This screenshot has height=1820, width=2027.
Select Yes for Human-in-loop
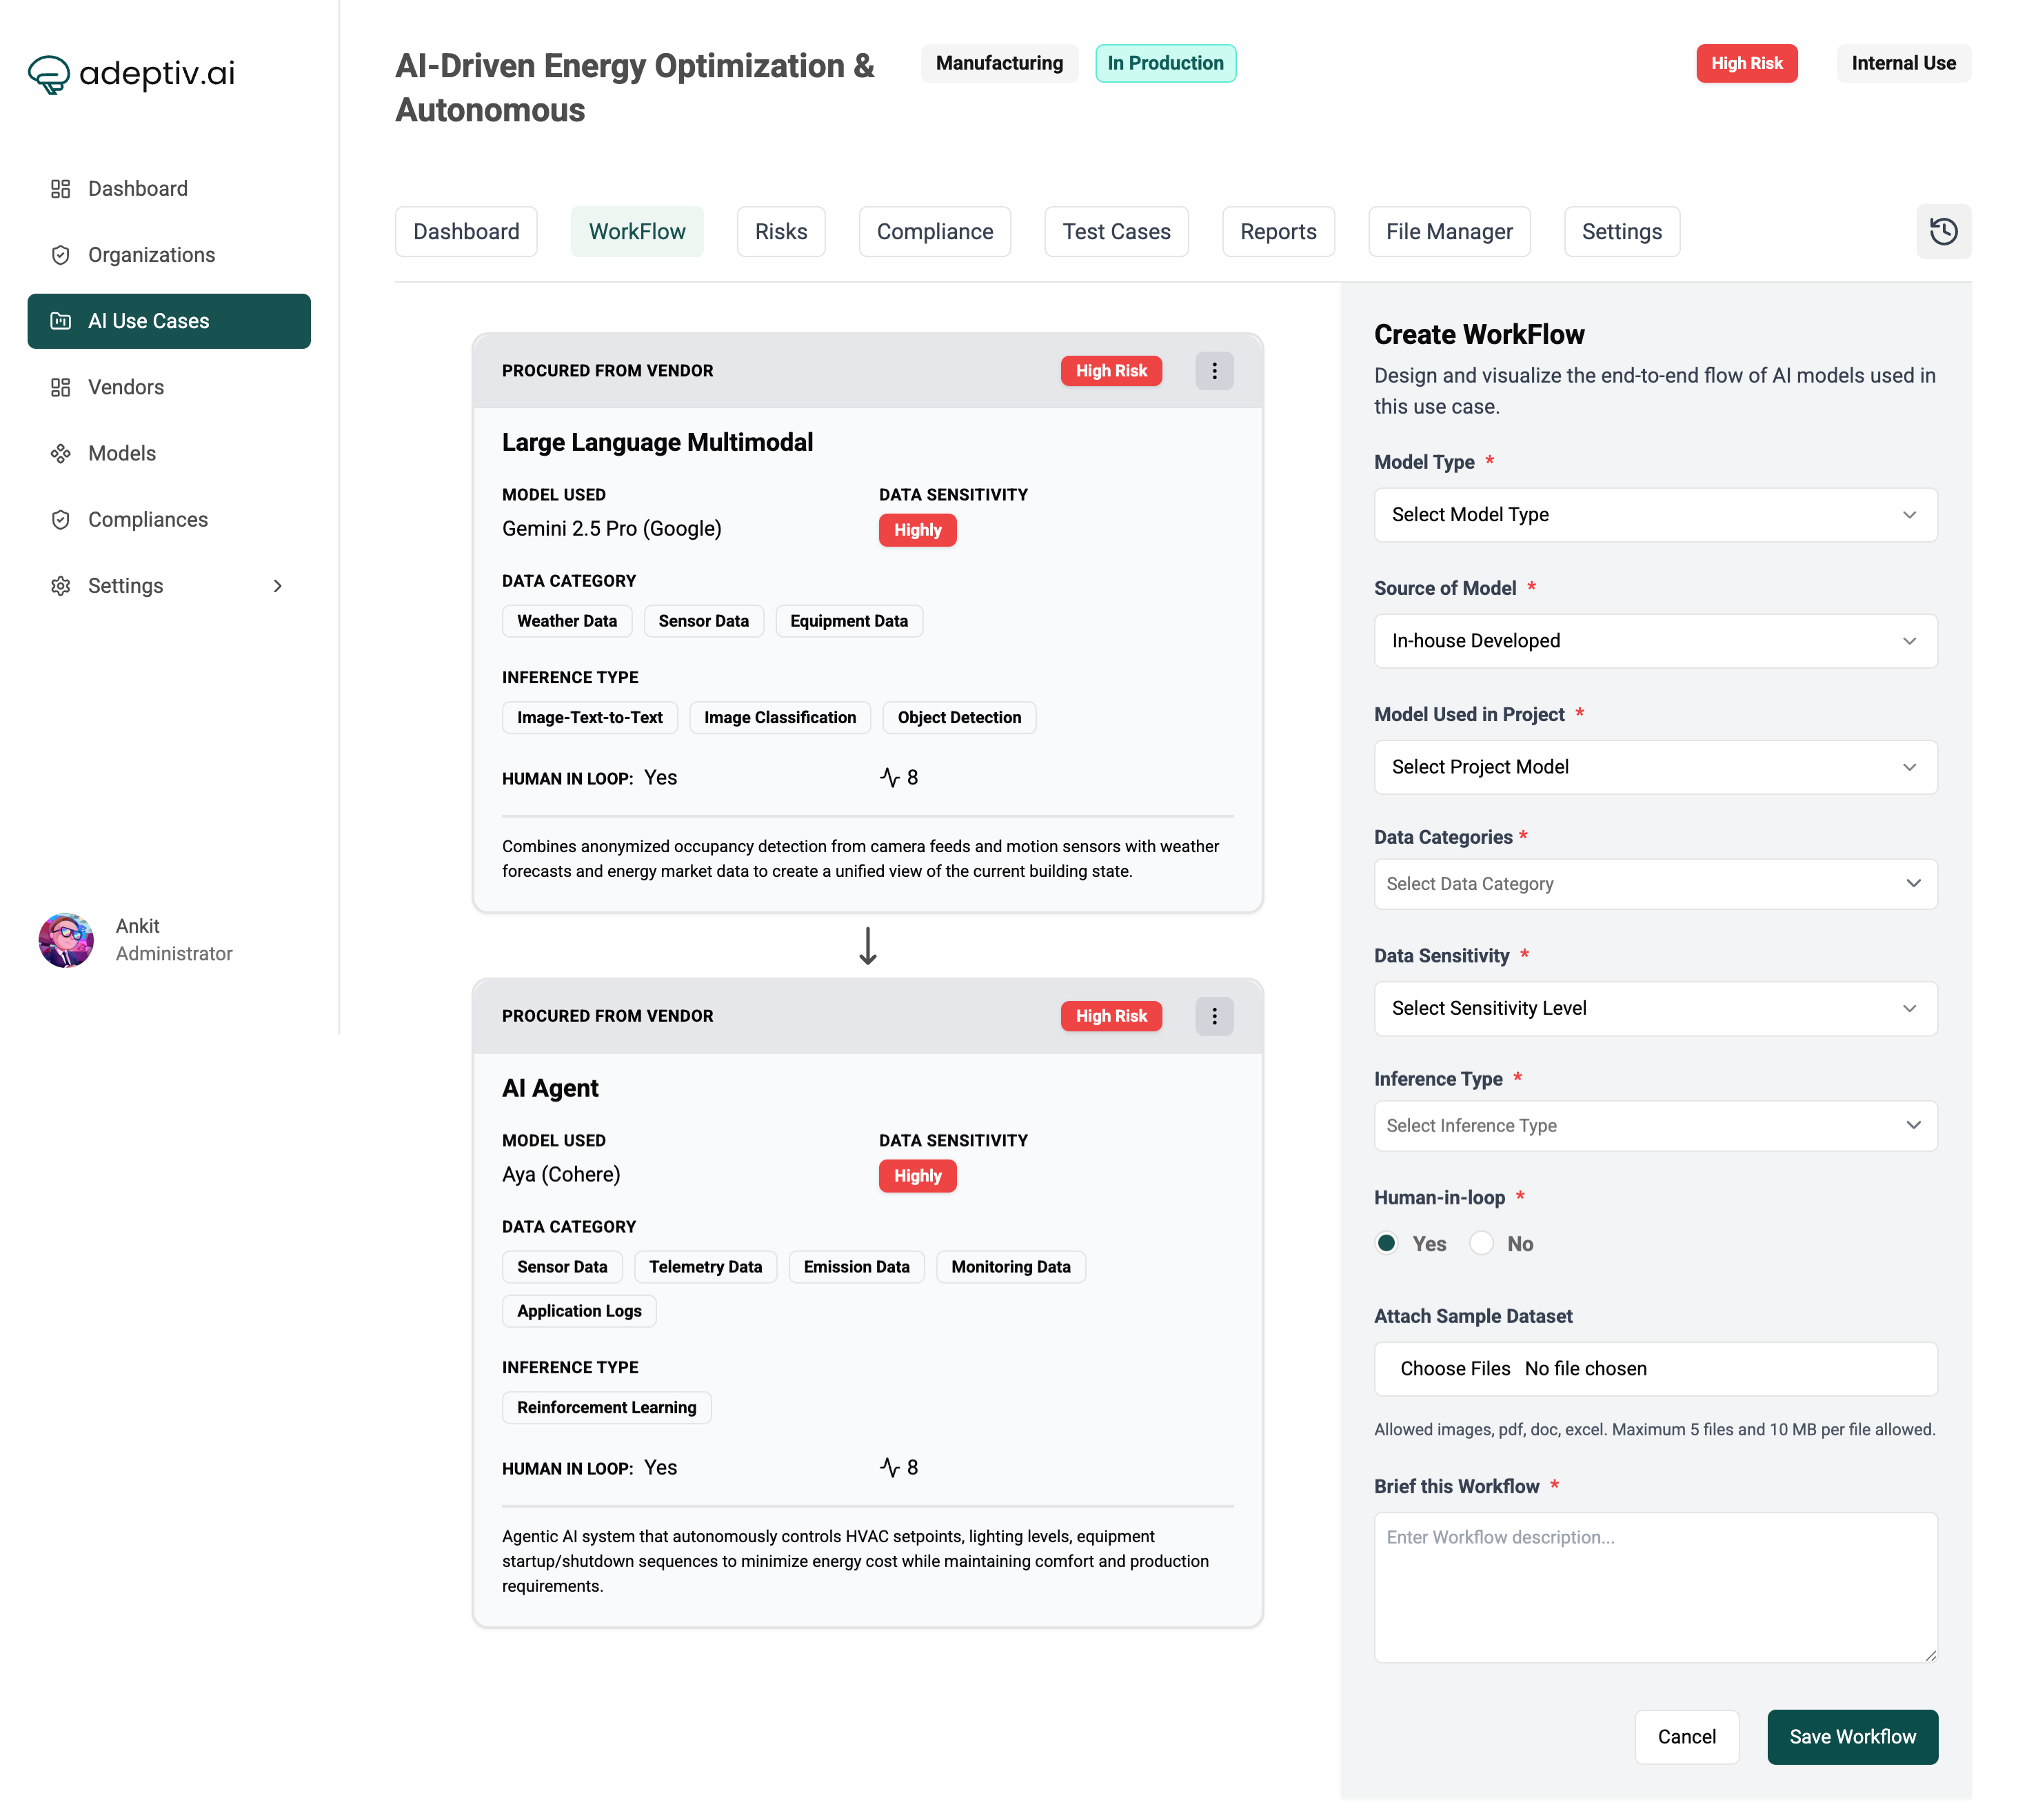tap(1386, 1243)
